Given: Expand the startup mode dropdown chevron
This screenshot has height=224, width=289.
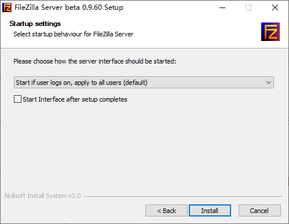Looking at the screenshot, I should [x=269, y=83].
